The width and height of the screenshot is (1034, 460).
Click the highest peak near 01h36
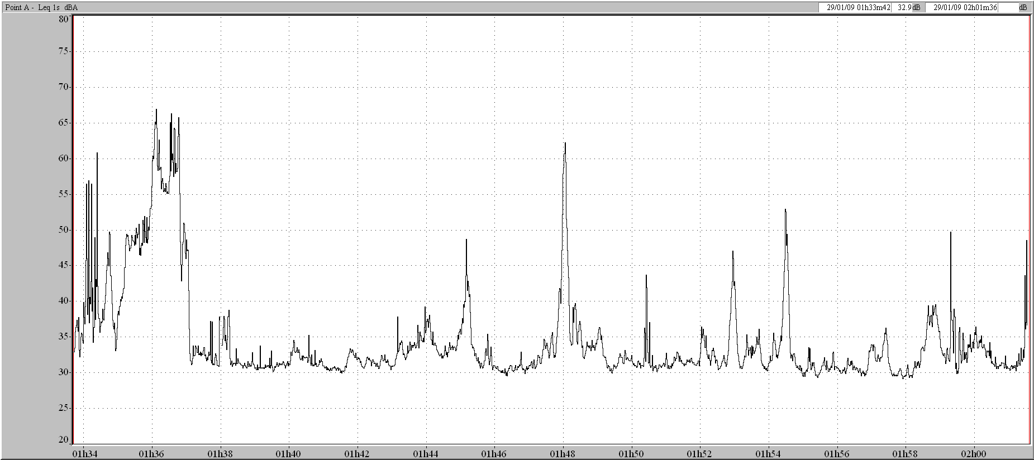156,109
